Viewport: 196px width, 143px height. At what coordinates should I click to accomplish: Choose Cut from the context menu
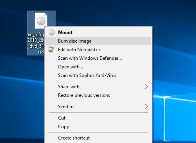click(98, 118)
